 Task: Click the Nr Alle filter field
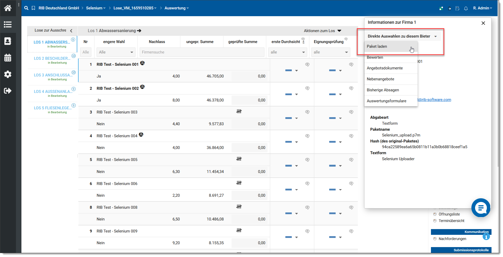[x=86, y=52]
